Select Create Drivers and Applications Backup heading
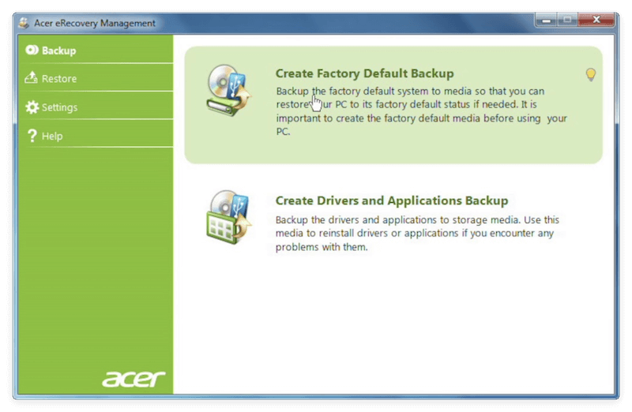This screenshot has width=632, height=412. pos(391,200)
